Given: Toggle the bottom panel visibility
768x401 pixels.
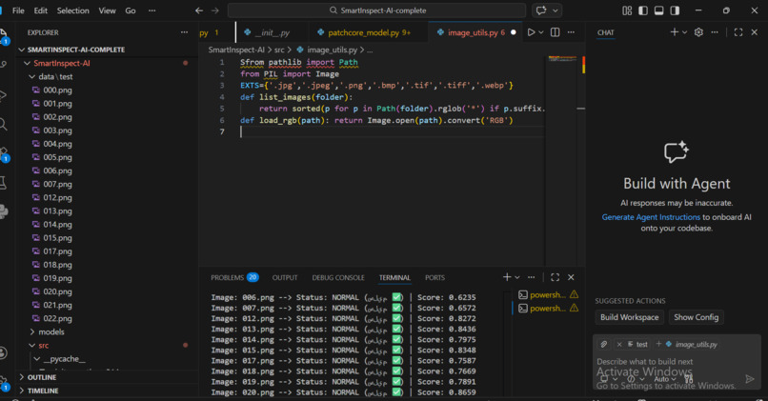Looking at the screenshot, I should click(x=658, y=10).
